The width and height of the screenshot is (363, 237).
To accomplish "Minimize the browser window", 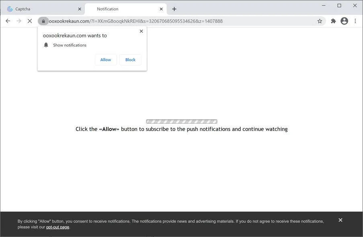I will tap(324, 5).
